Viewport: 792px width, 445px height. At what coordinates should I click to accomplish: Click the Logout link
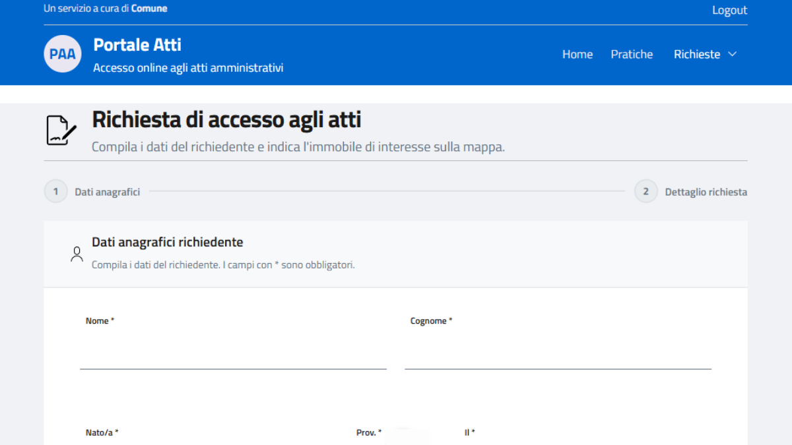tap(729, 10)
